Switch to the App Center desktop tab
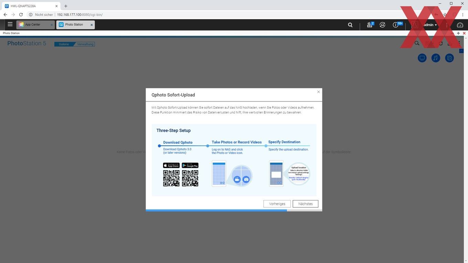 (x=33, y=25)
